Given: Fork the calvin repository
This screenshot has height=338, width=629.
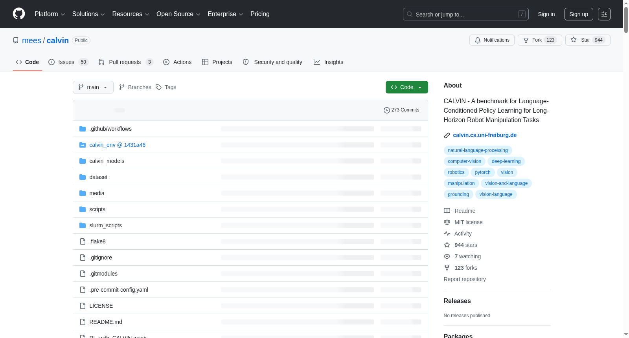Looking at the screenshot, I should click(540, 40).
